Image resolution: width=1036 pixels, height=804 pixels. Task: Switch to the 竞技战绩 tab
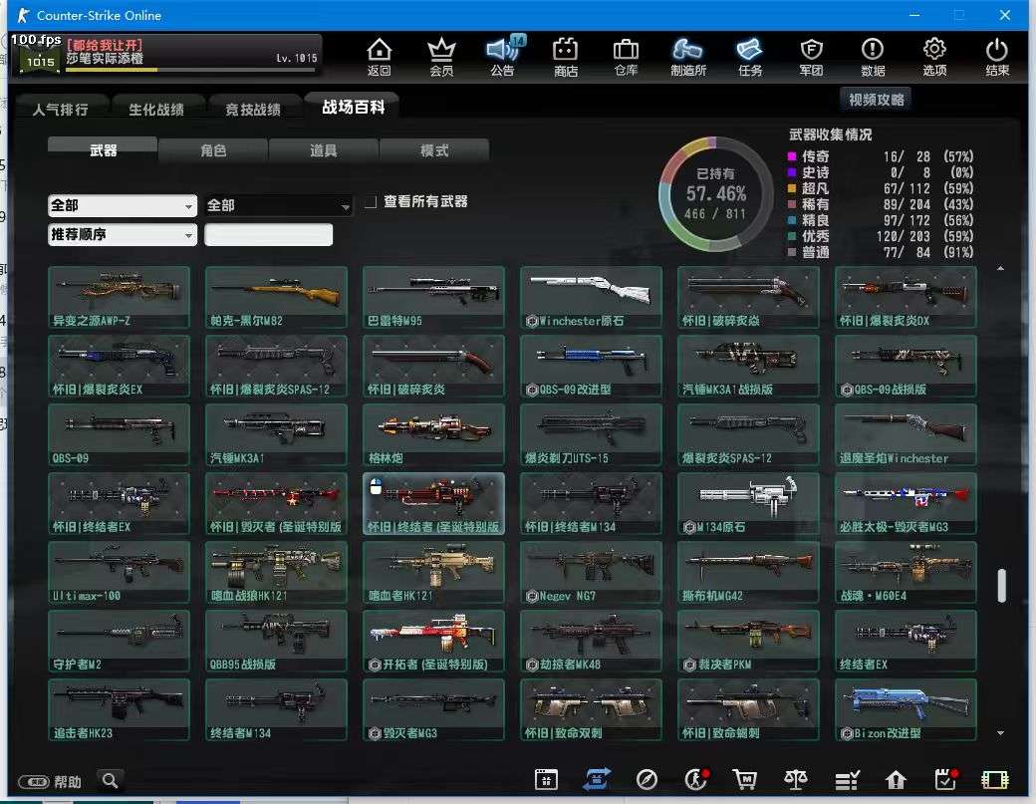[253, 109]
